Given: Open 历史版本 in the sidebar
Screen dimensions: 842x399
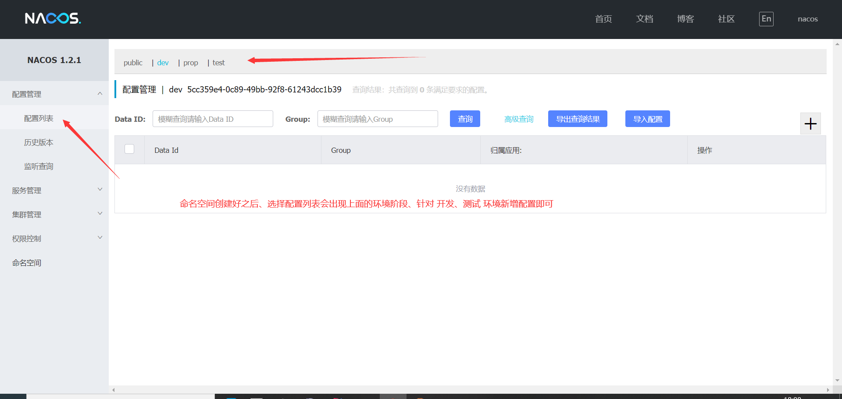Looking at the screenshot, I should 39,142.
